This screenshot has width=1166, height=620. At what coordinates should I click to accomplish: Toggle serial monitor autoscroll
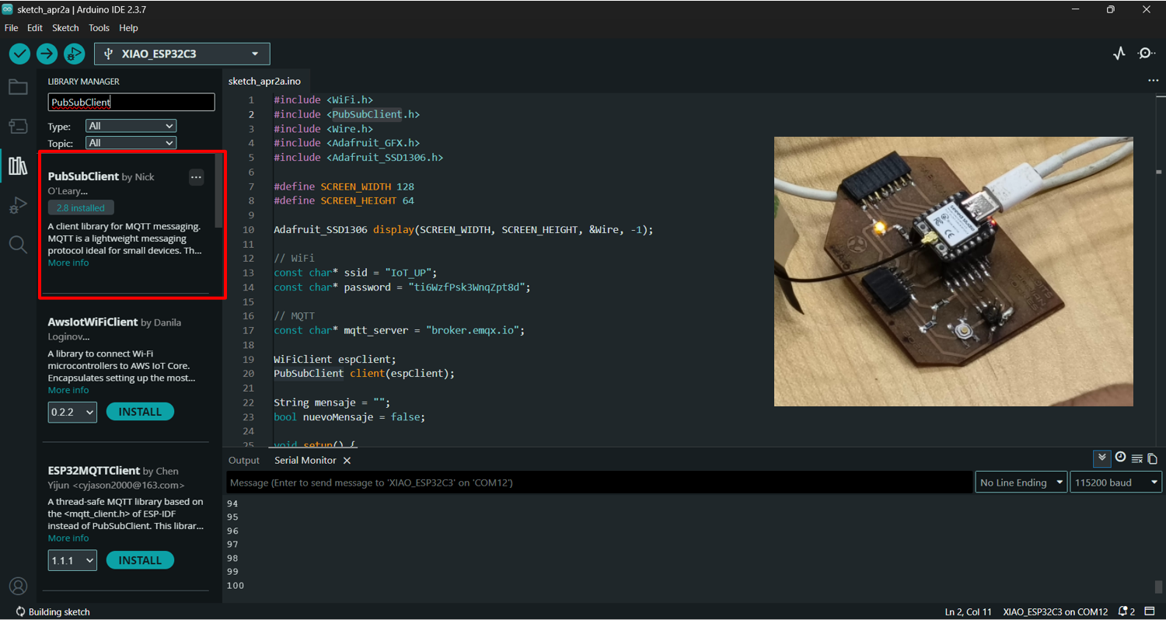tap(1101, 458)
